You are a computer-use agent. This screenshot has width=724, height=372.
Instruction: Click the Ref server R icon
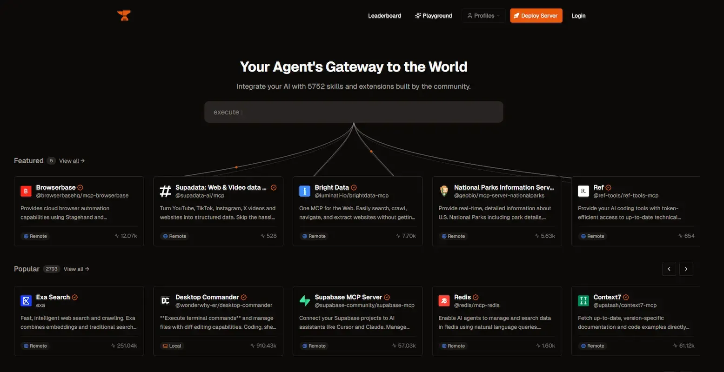point(583,191)
